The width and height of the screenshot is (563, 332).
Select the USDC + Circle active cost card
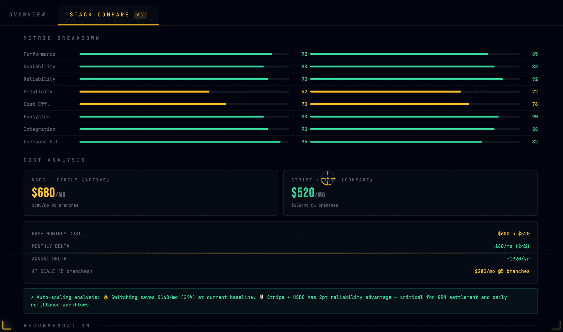pos(151,193)
